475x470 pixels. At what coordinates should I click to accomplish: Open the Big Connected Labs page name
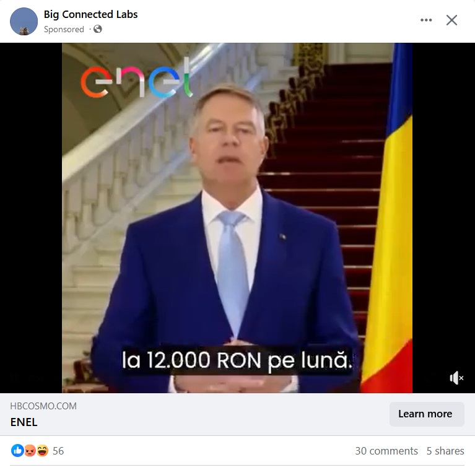point(90,14)
